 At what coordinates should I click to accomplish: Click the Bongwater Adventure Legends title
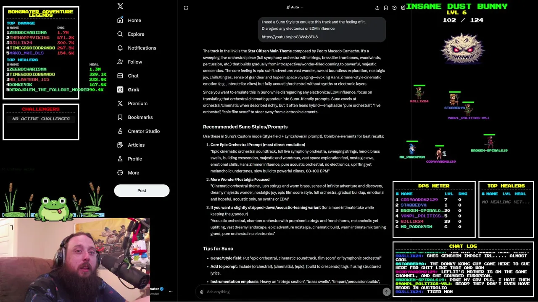coord(40,13)
